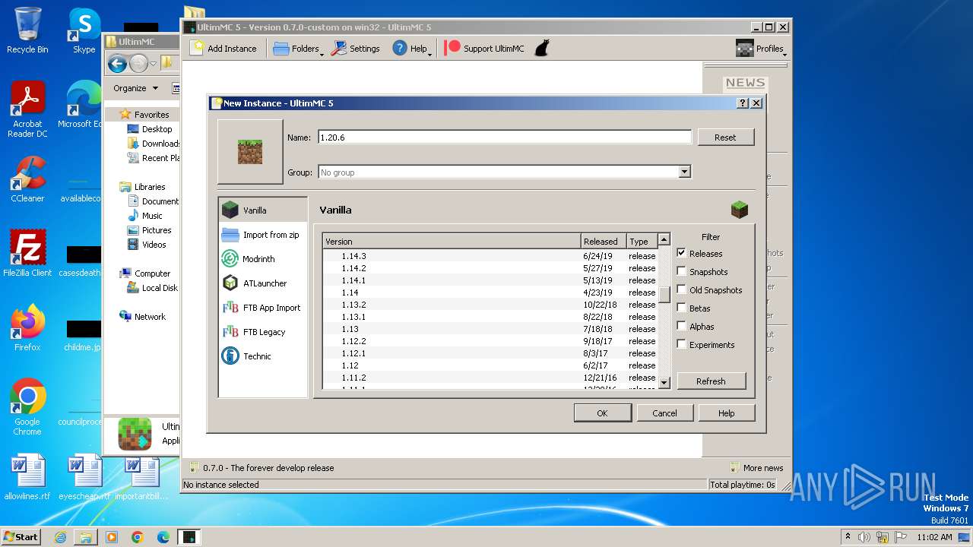Sort by Version column header
The image size is (973, 547).
point(452,242)
